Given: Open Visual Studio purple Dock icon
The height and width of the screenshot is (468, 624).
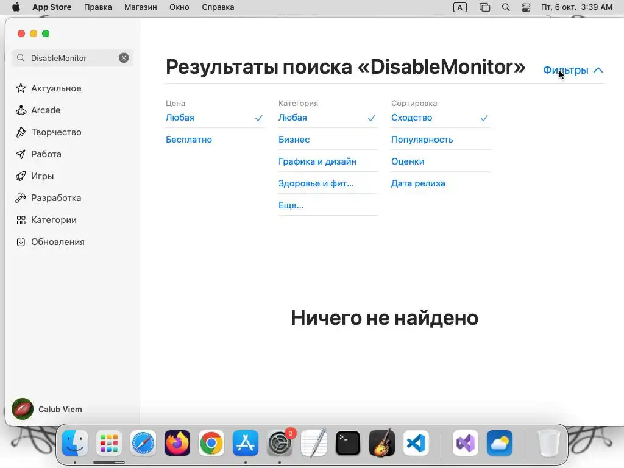Looking at the screenshot, I should (x=465, y=443).
